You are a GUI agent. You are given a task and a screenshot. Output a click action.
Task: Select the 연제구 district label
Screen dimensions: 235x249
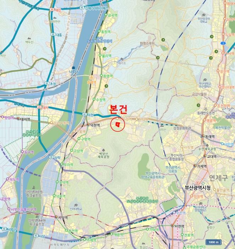click(218, 178)
